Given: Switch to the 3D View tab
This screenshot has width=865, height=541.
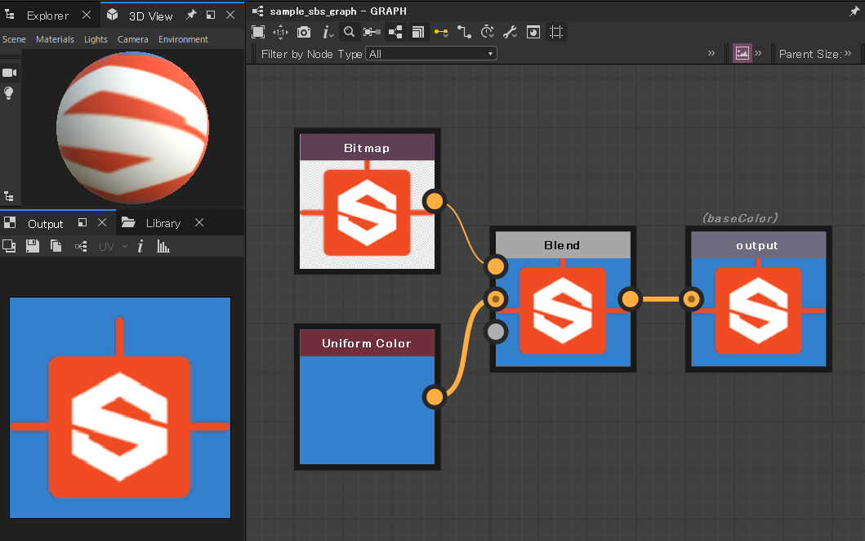Looking at the screenshot, I should [x=150, y=16].
